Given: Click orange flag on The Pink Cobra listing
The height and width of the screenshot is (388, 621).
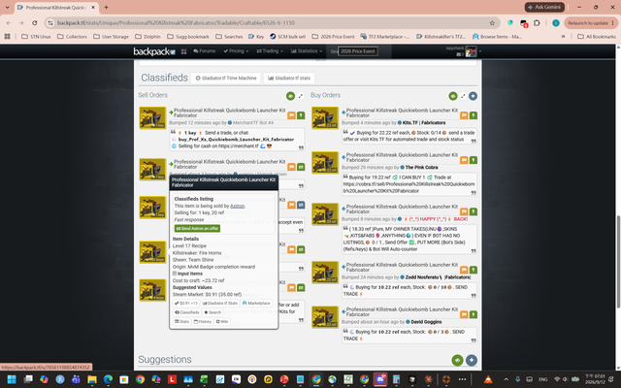Looking at the screenshot, I should pos(464,160).
